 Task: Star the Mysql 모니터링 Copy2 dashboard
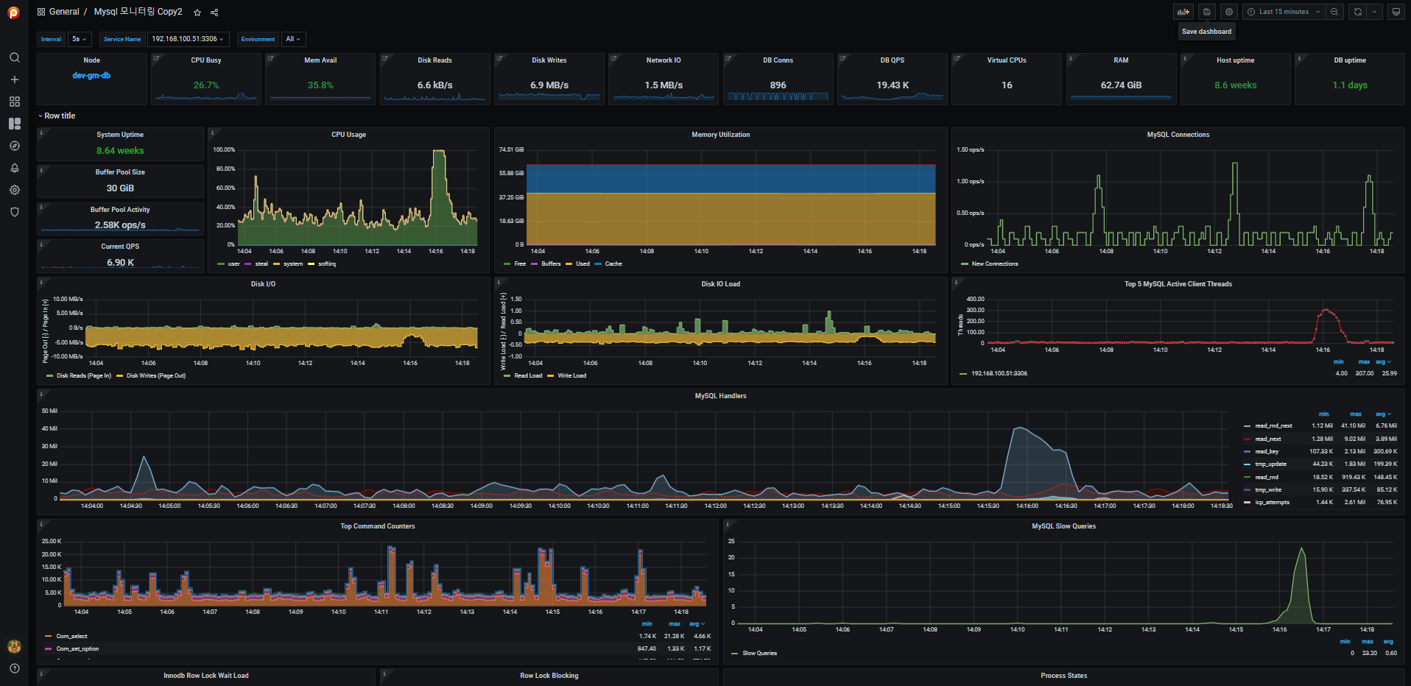click(197, 12)
